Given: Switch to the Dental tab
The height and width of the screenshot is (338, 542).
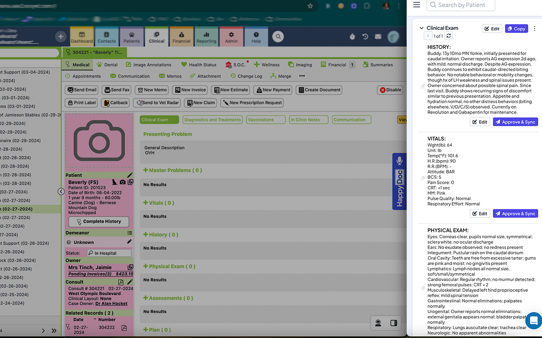Looking at the screenshot, I should (x=107, y=65).
